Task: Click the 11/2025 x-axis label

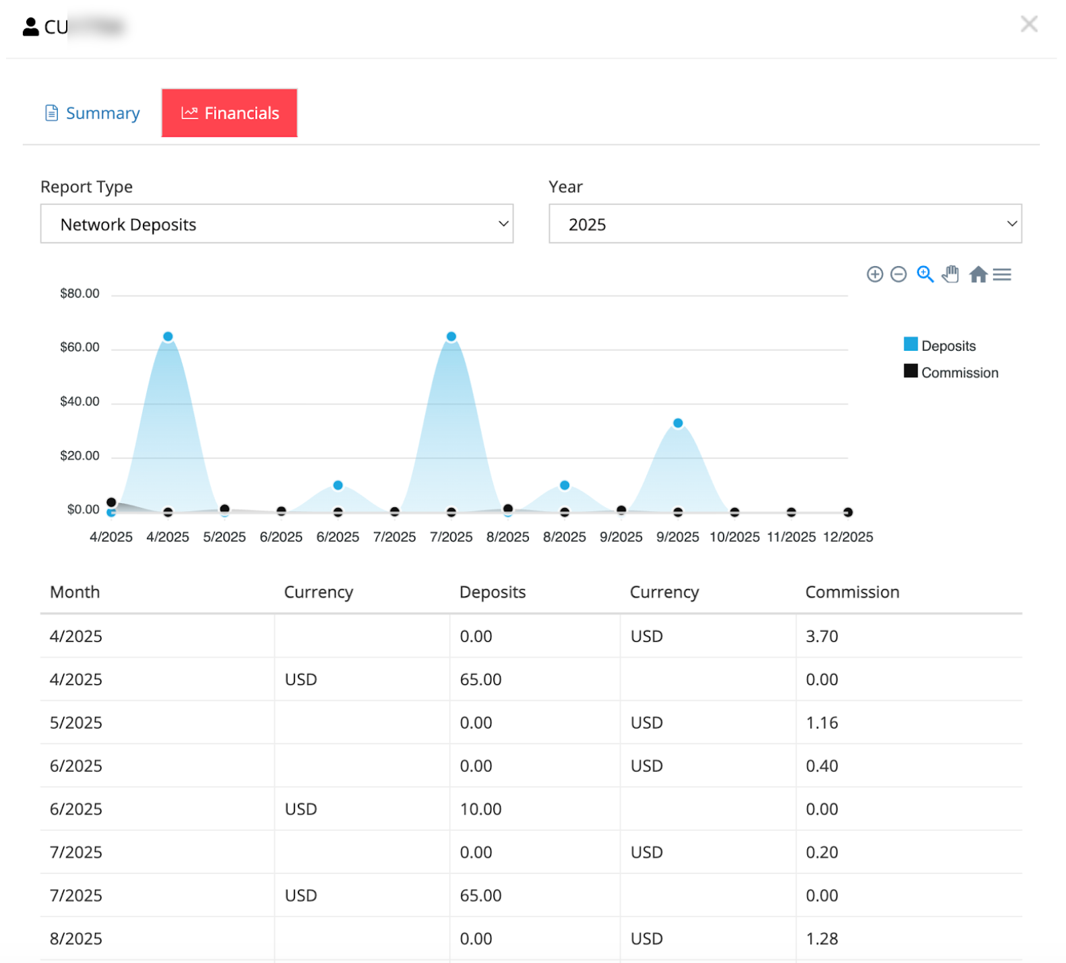Action: click(791, 537)
